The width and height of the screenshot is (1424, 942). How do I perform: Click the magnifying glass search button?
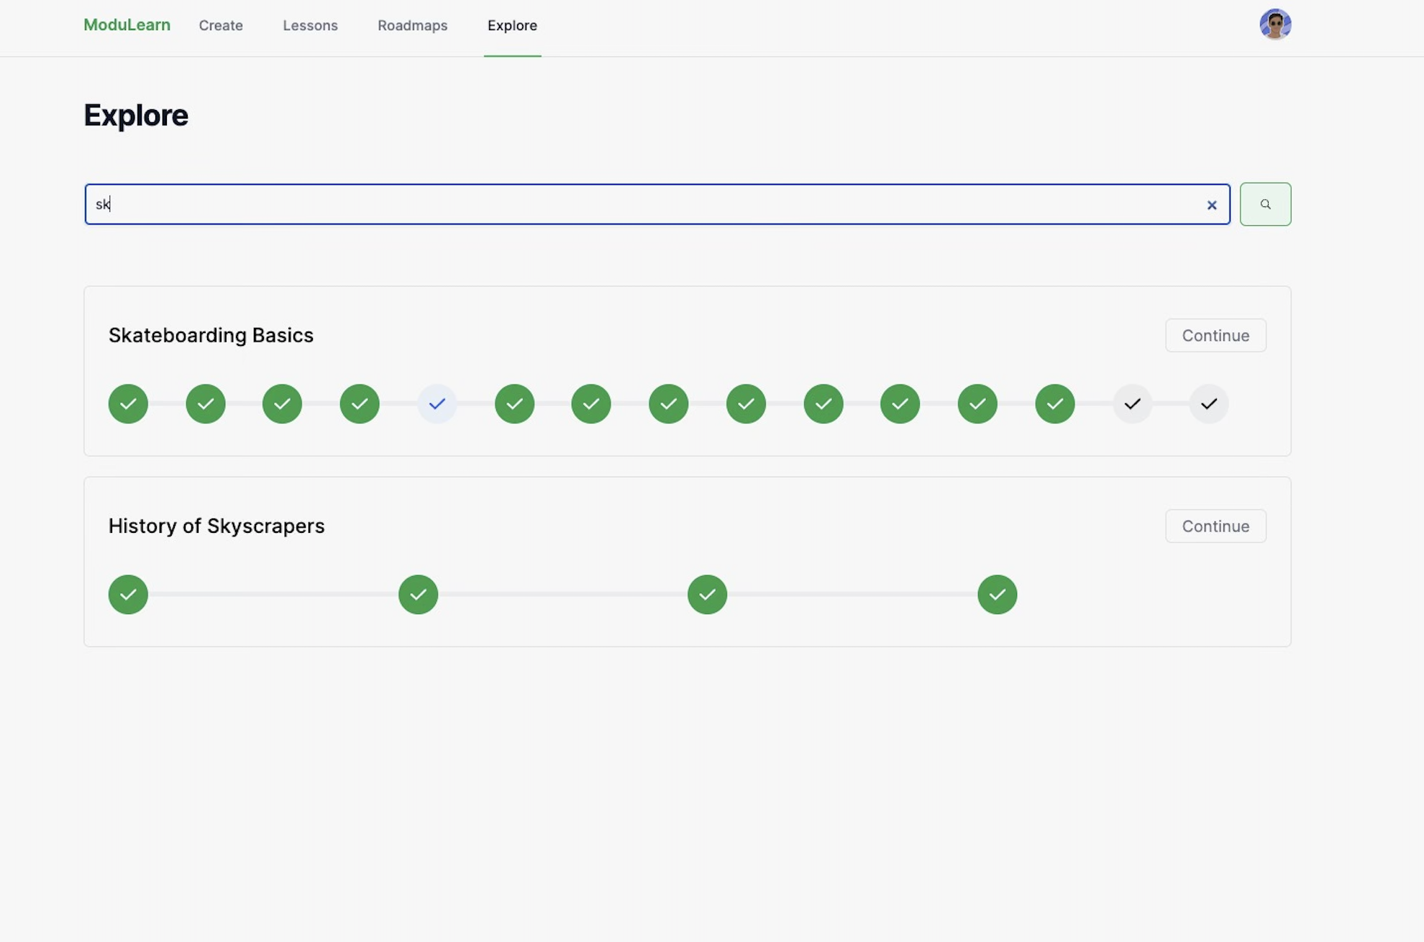[x=1265, y=204]
